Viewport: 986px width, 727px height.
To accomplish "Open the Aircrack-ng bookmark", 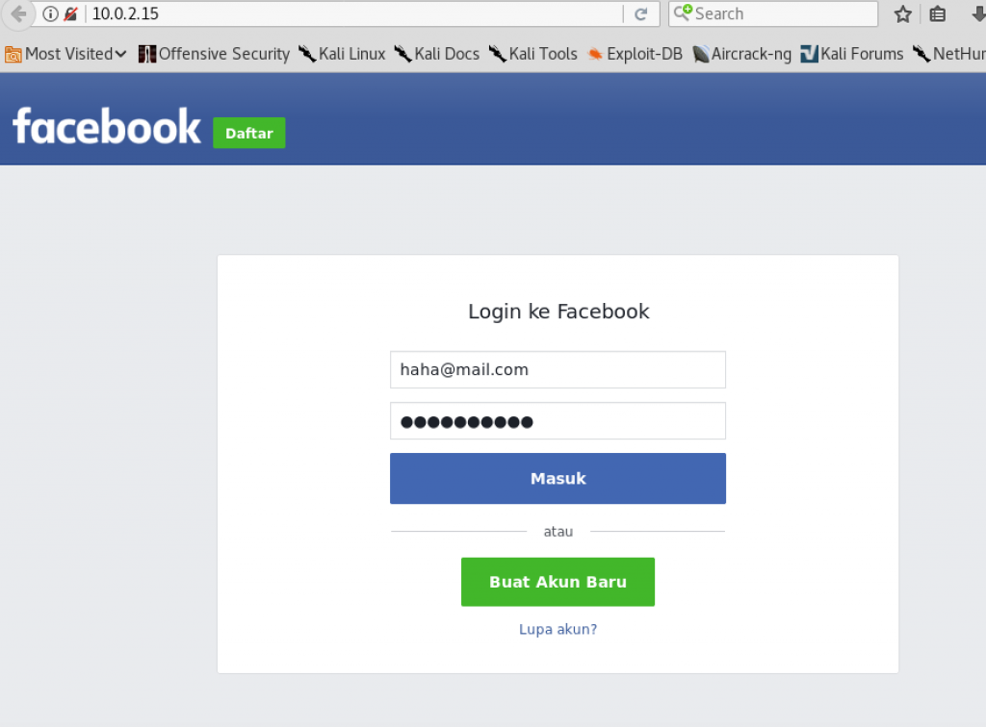I will point(742,54).
